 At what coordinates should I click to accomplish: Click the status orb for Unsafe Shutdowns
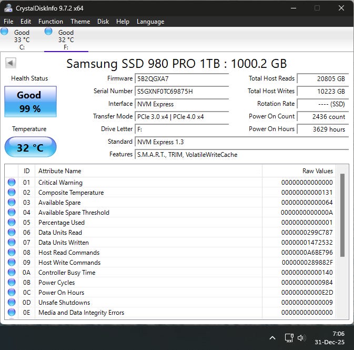[12, 303]
